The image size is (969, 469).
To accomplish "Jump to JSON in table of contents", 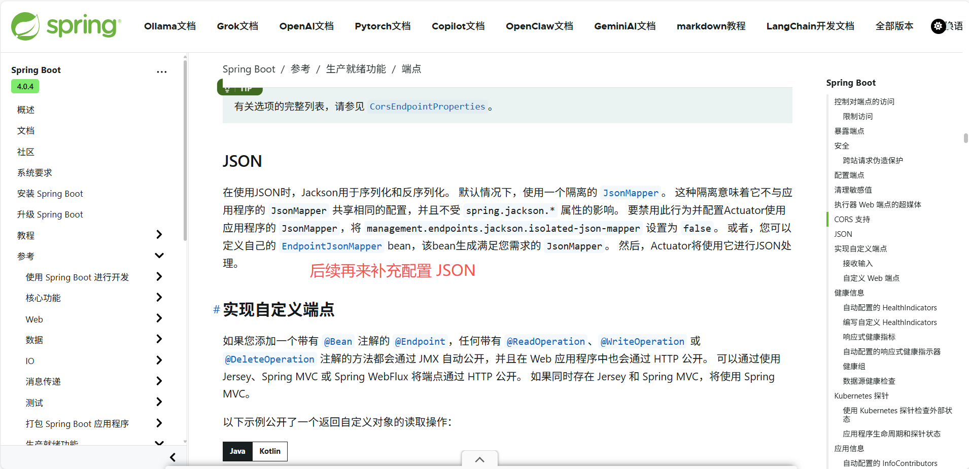I will click(843, 234).
